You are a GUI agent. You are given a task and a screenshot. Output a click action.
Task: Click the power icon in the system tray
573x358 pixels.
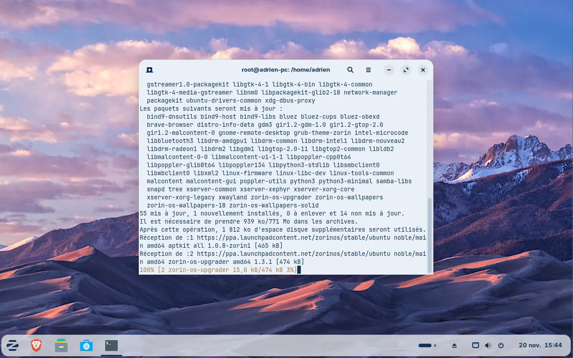click(501, 345)
